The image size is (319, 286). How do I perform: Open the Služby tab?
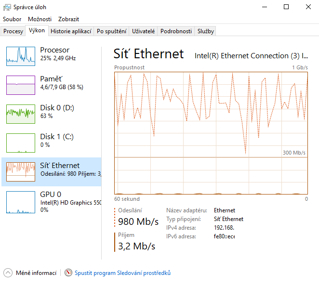click(205, 31)
